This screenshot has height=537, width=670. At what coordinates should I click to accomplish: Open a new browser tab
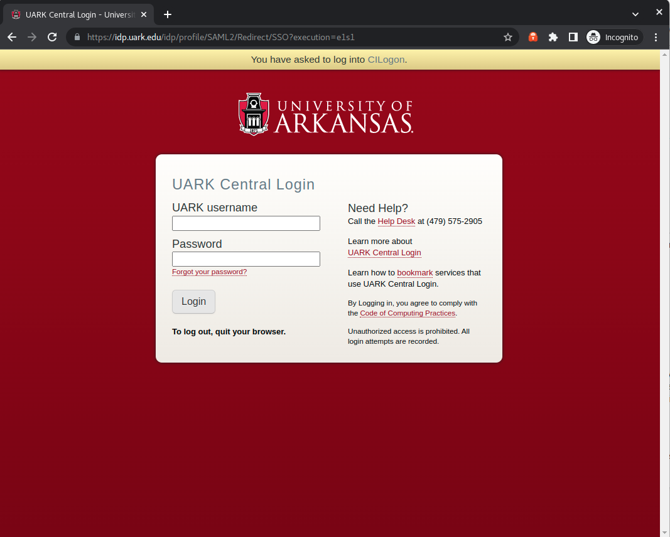click(168, 14)
